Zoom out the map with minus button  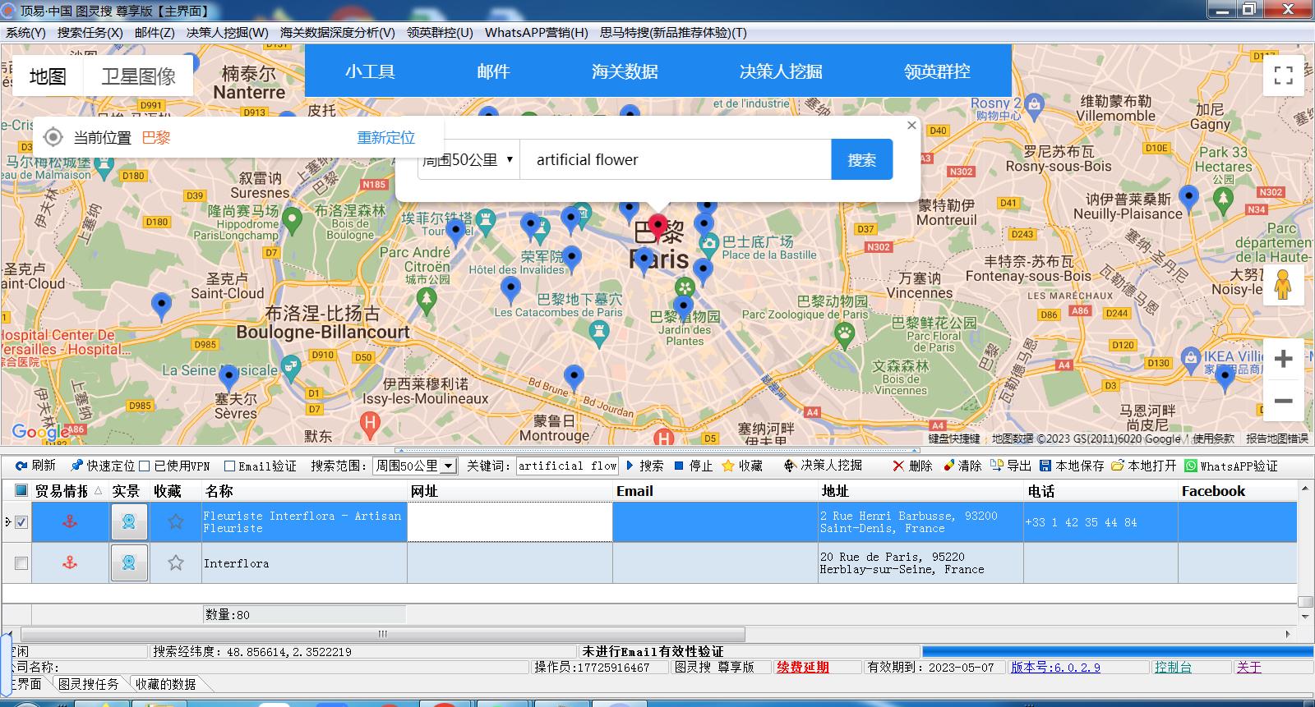tap(1283, 401)
